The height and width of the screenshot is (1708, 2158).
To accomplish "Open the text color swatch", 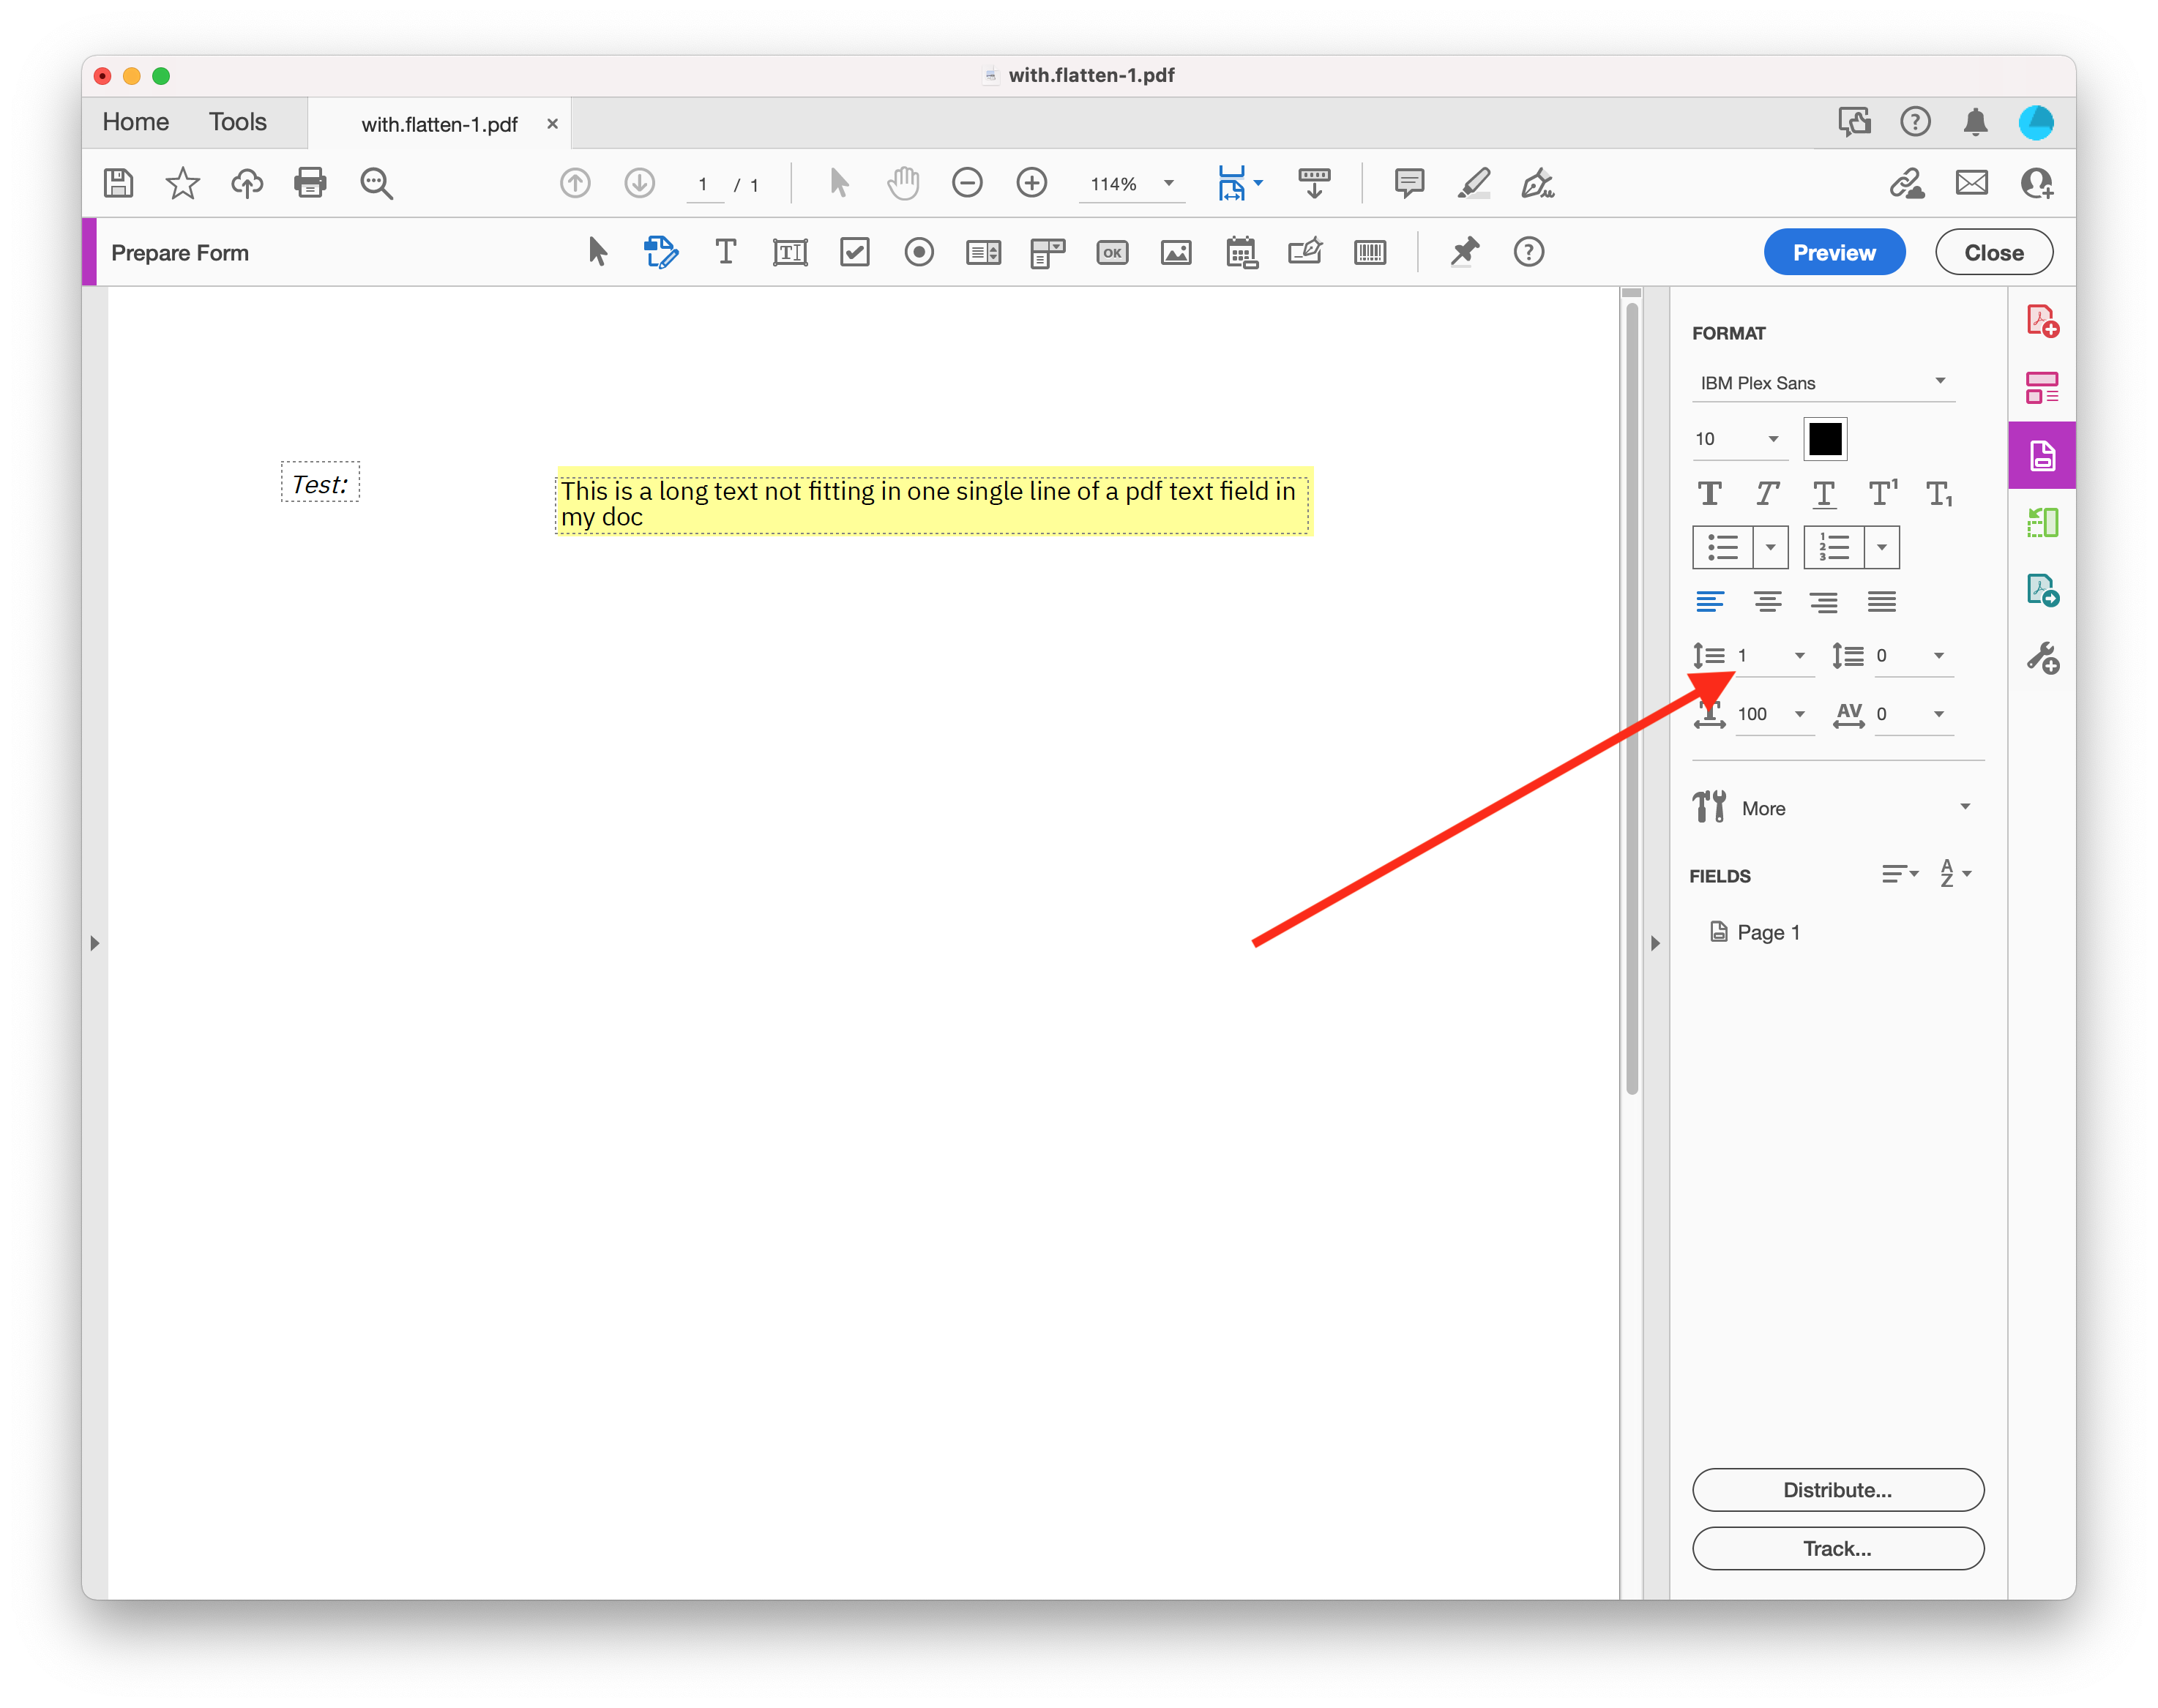I will tap(1824, 438).
